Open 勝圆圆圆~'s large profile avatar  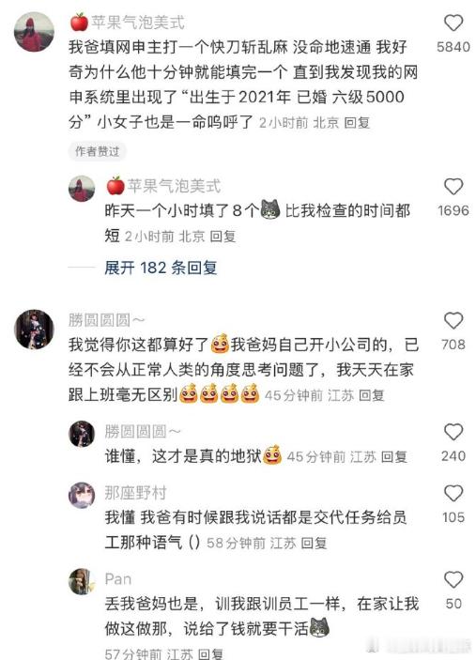click(x=34, y=330)
